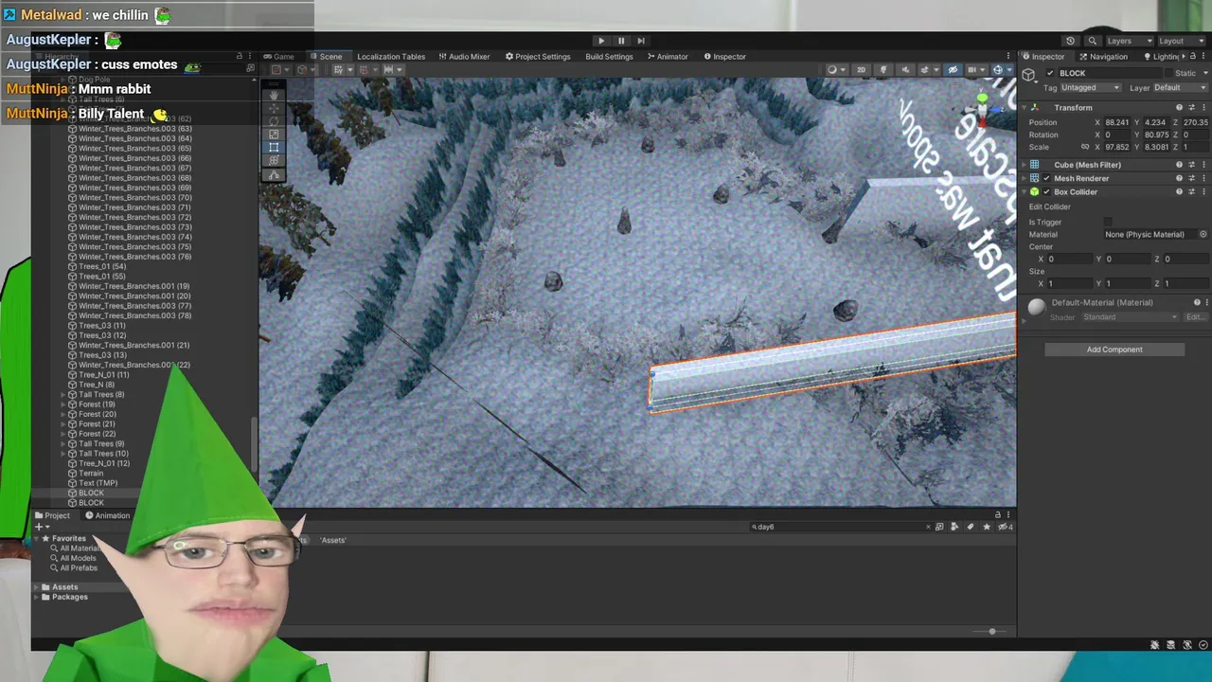Expand Tall Trees (9) in Hierarchy
Viewport: 1212px width, 682px height.
click(x=63, y=444)
